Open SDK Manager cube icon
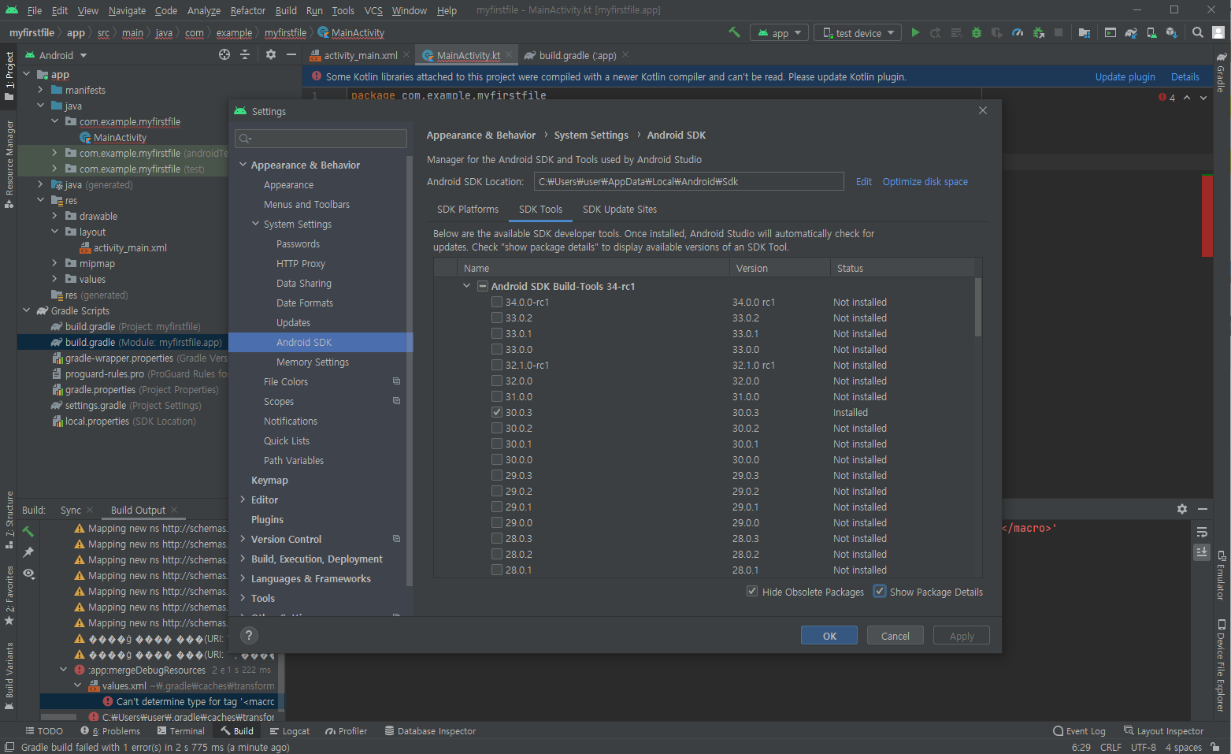1231x754 pixels. tap(1172, 32)
